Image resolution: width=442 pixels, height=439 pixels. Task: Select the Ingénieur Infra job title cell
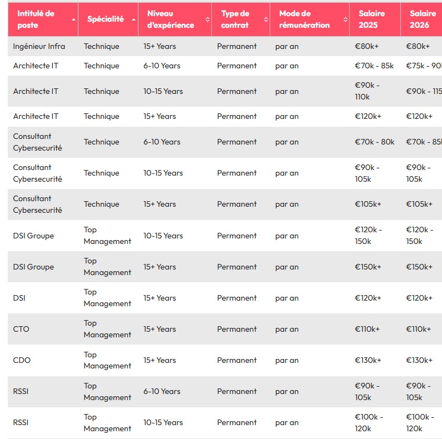(x=39, y=46)
